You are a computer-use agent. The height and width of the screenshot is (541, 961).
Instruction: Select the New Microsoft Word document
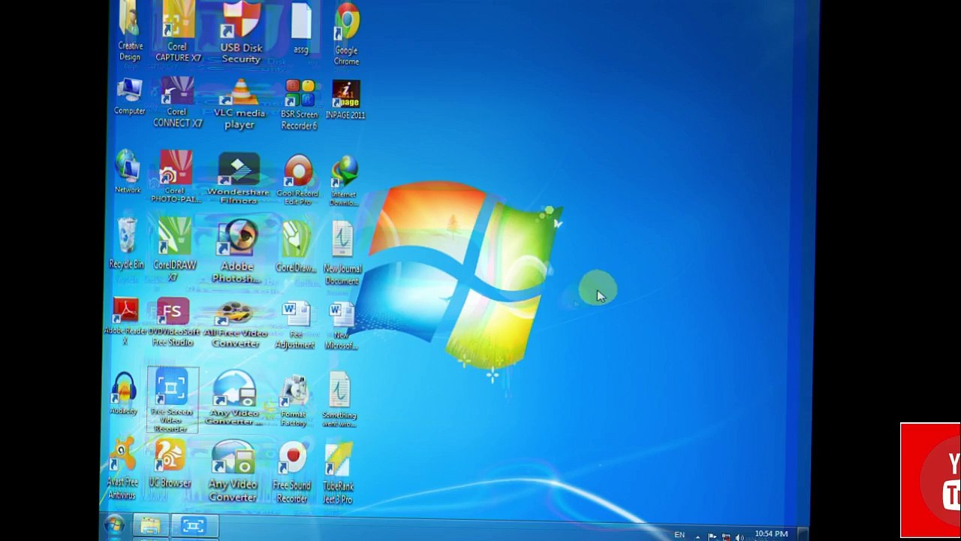click(341, 326)
